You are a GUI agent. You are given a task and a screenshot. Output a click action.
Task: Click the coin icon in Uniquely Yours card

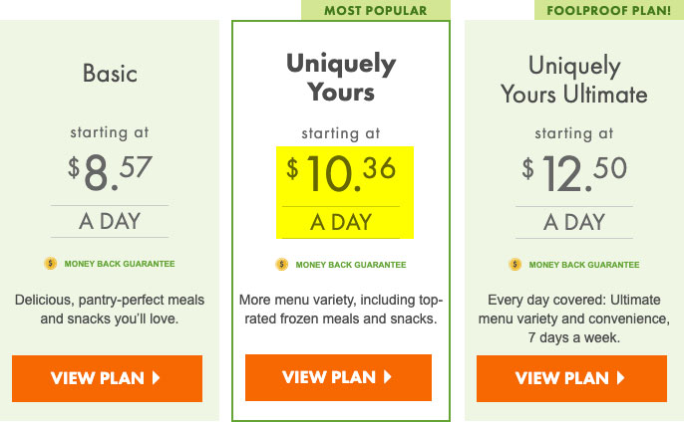click(x=282, y=265)
